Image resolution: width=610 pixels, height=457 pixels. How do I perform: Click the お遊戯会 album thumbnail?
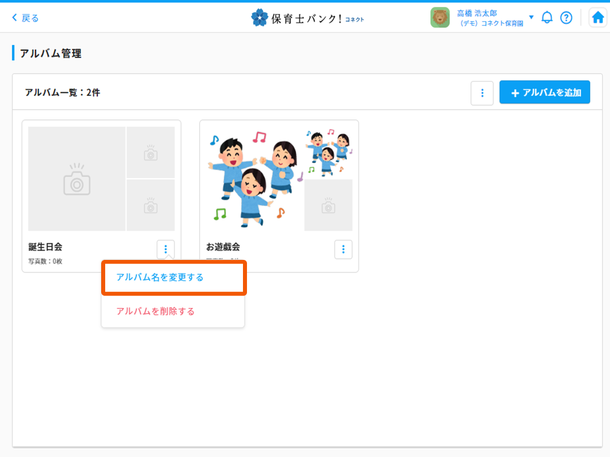(x=254, y=178)
